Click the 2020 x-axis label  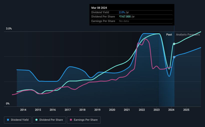click(112, 110)
